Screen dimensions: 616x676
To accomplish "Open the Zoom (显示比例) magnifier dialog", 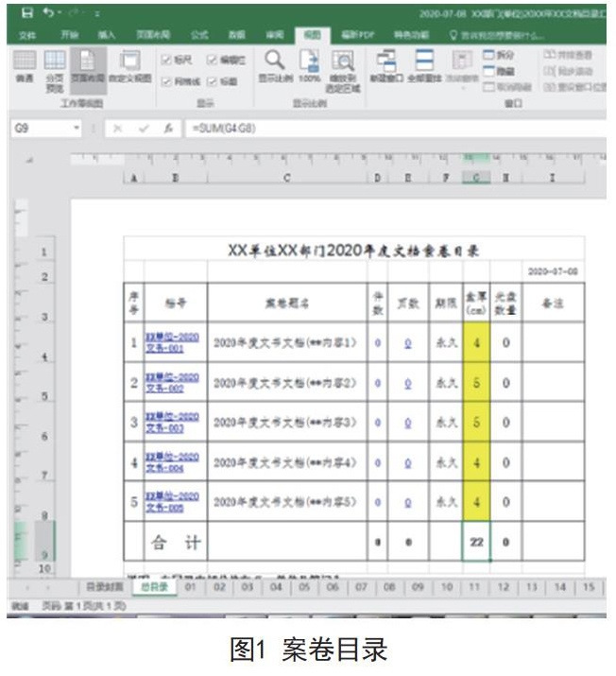I will point(275,67).
